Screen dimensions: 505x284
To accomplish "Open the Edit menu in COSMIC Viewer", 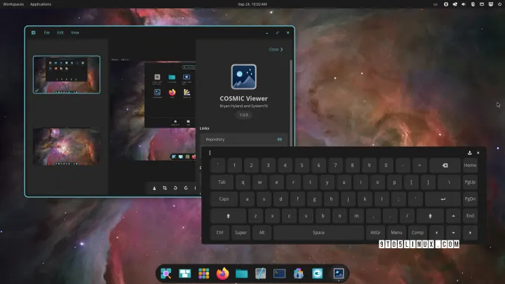I will click(60, 32).
